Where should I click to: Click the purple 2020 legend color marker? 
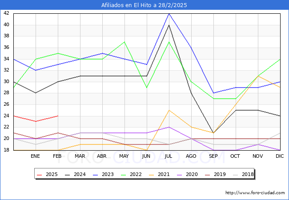point(180,175)
